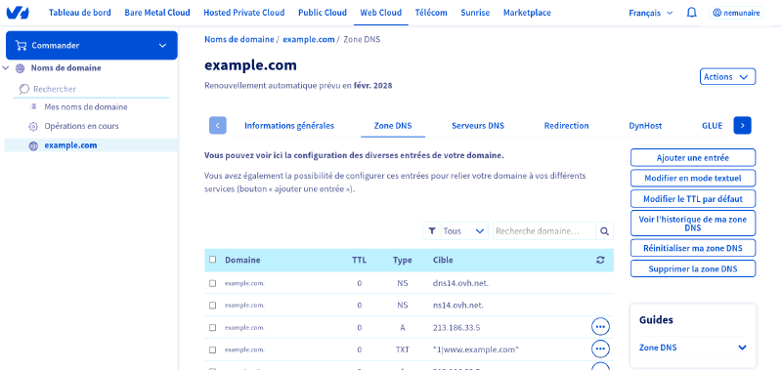Screen dimensions: 782x370
Task: Refresh the DNS records table
Action: pos(600,260)
